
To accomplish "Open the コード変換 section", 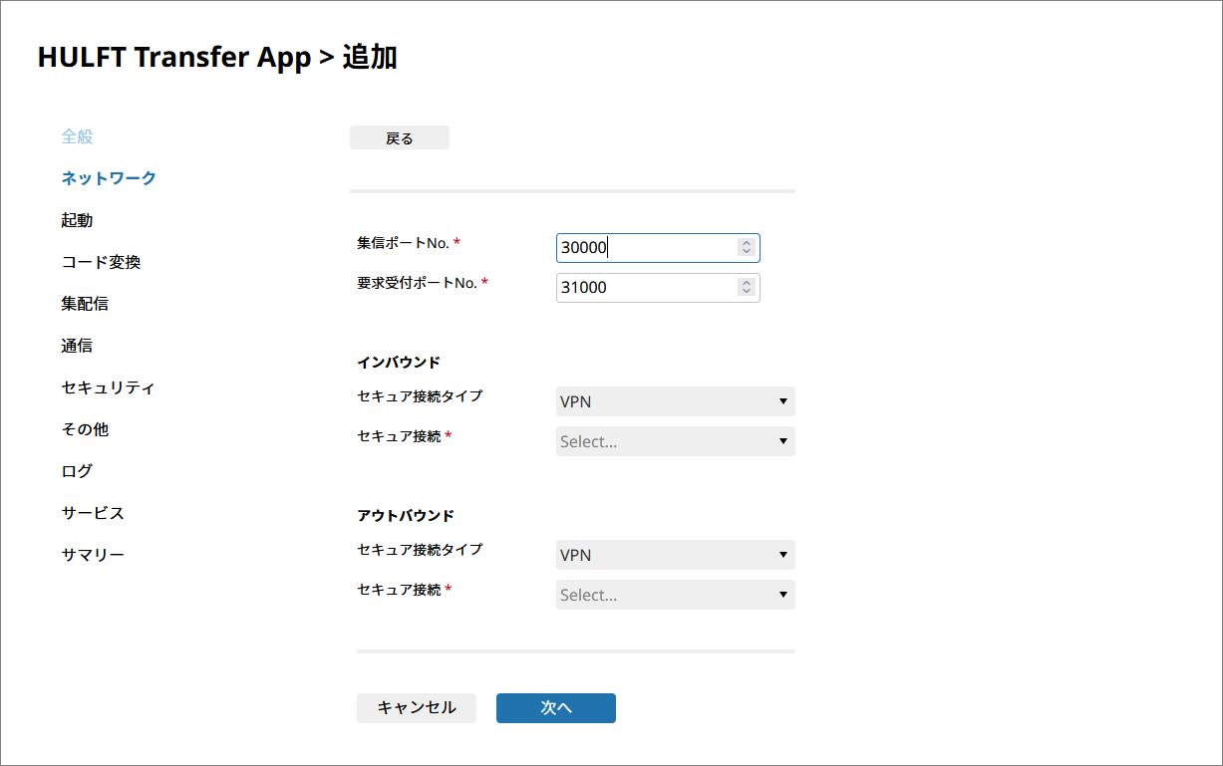I will click(x=101, y=262).
